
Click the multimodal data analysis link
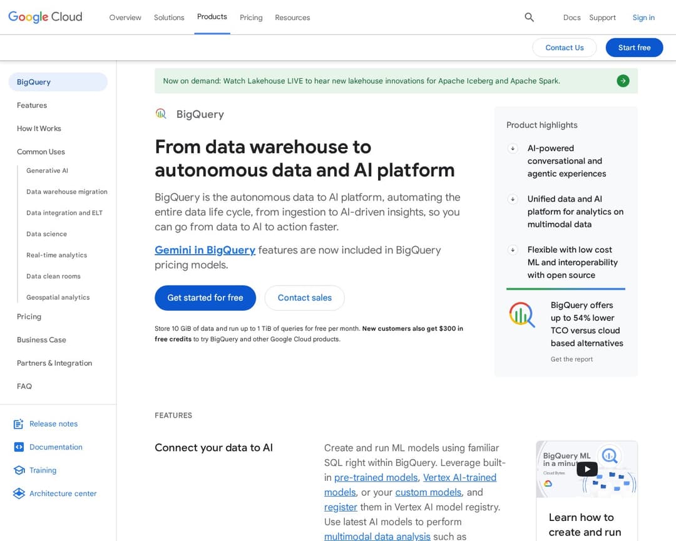pos(377,536)
